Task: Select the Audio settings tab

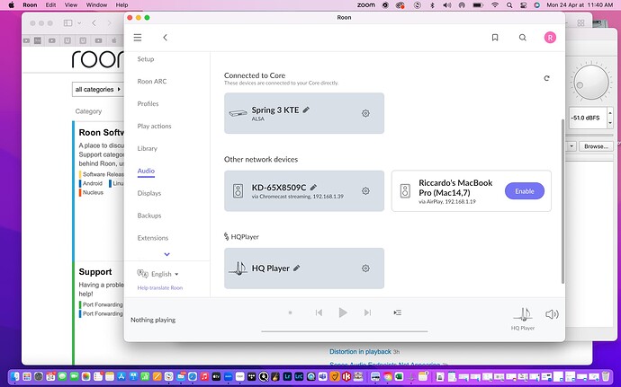Action: tap(146, 171)
